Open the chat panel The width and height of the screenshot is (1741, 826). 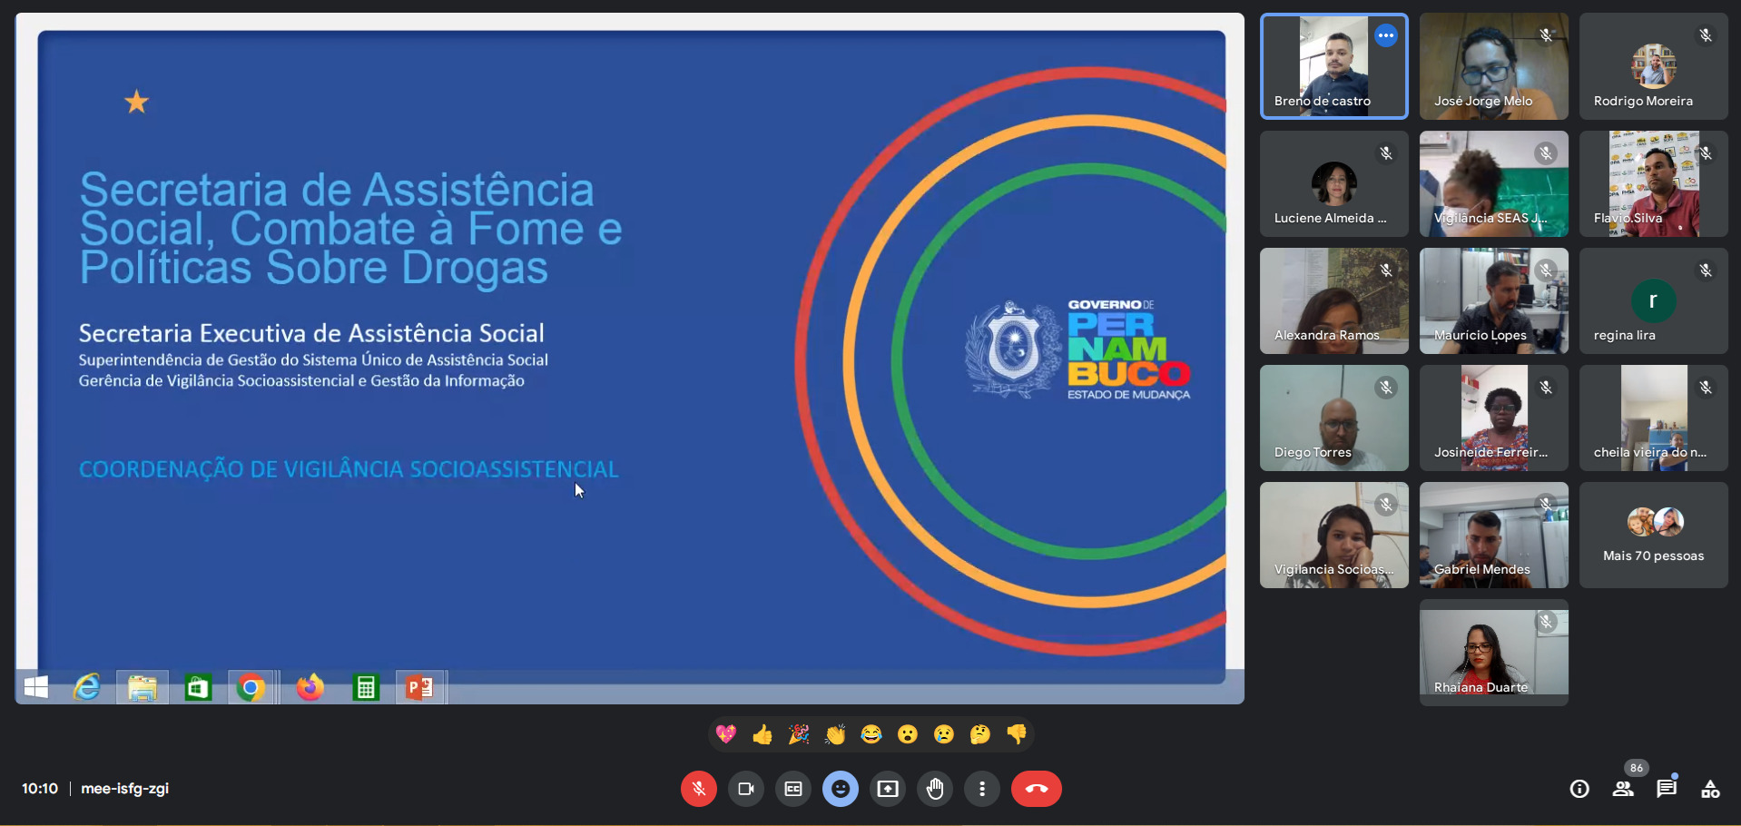click(1667, 789)
